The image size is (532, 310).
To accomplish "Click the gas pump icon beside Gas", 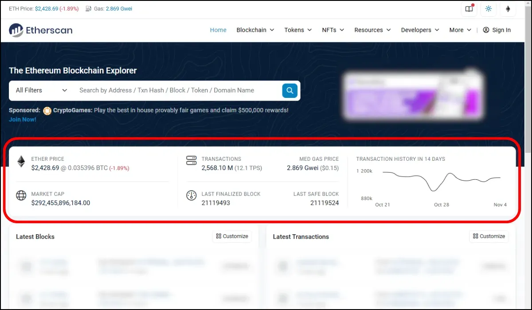I will point(88,9).
